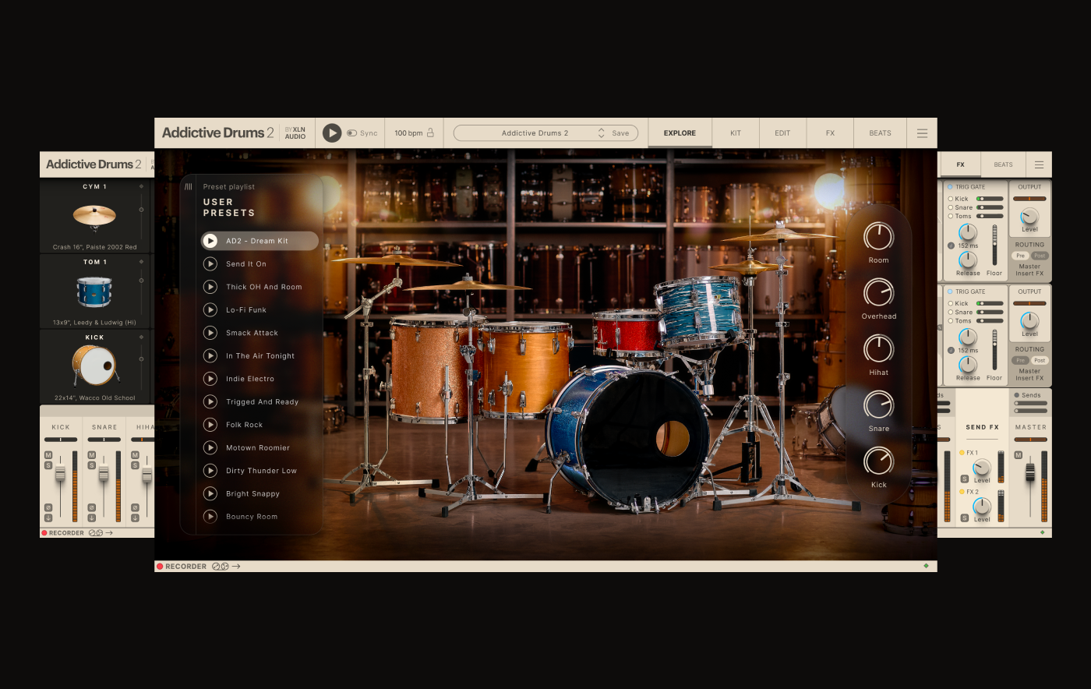
Task: Click the preset playlist bars icon
Action: (x=188, y=186)
